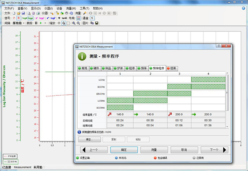248x171 pixels.
Task: Select the tanδ signal icon
Action: pyautogui.click(x=64, y=18)
